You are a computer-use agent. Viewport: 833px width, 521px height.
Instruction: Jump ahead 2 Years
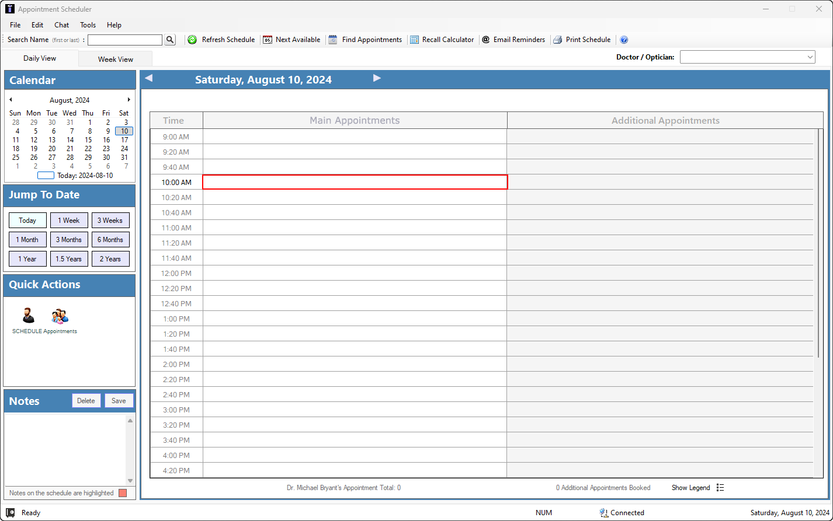(x=110, y=259)
